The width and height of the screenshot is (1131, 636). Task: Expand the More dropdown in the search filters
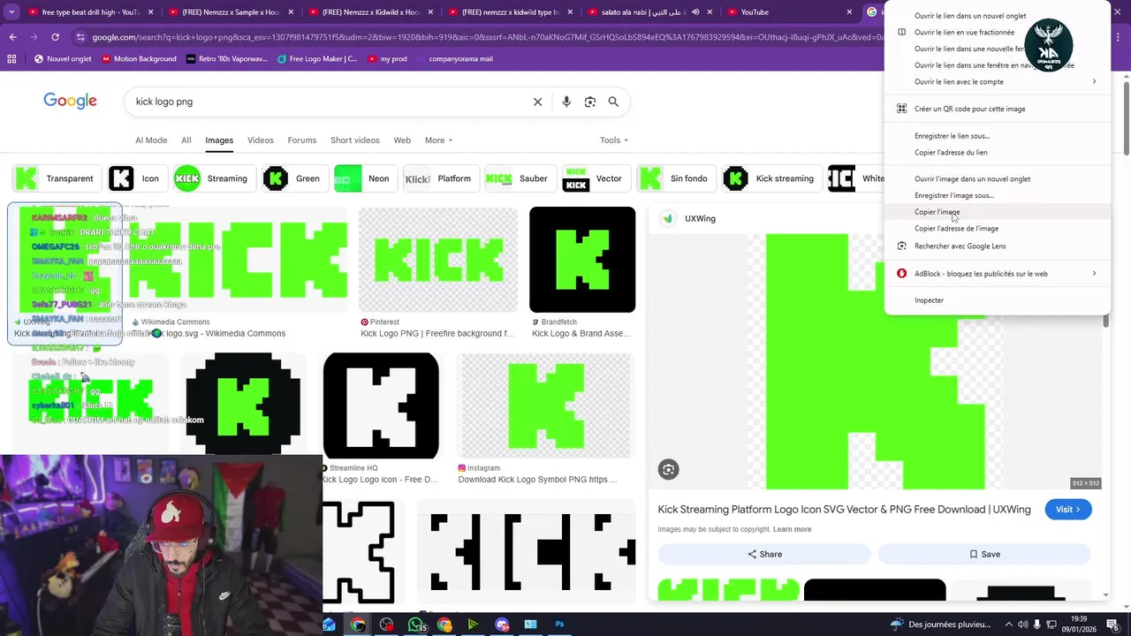click(x=438, y=140)
